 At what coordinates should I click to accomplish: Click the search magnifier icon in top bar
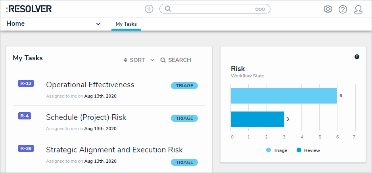(x=168, y=9)
